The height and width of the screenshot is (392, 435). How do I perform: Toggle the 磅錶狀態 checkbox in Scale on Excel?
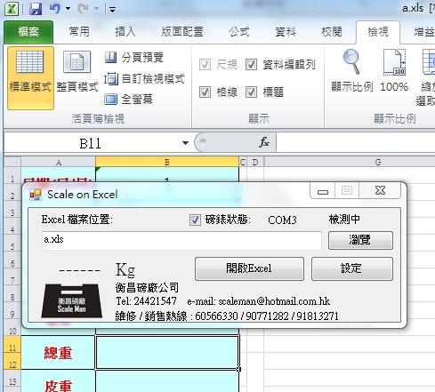(195, 220)
